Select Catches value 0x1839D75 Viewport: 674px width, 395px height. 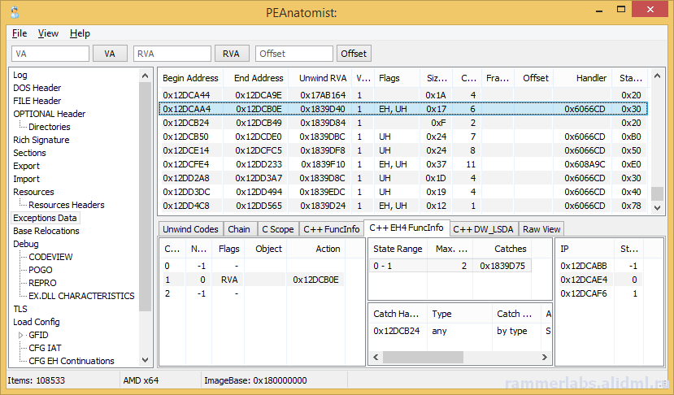tap(502, 266)
